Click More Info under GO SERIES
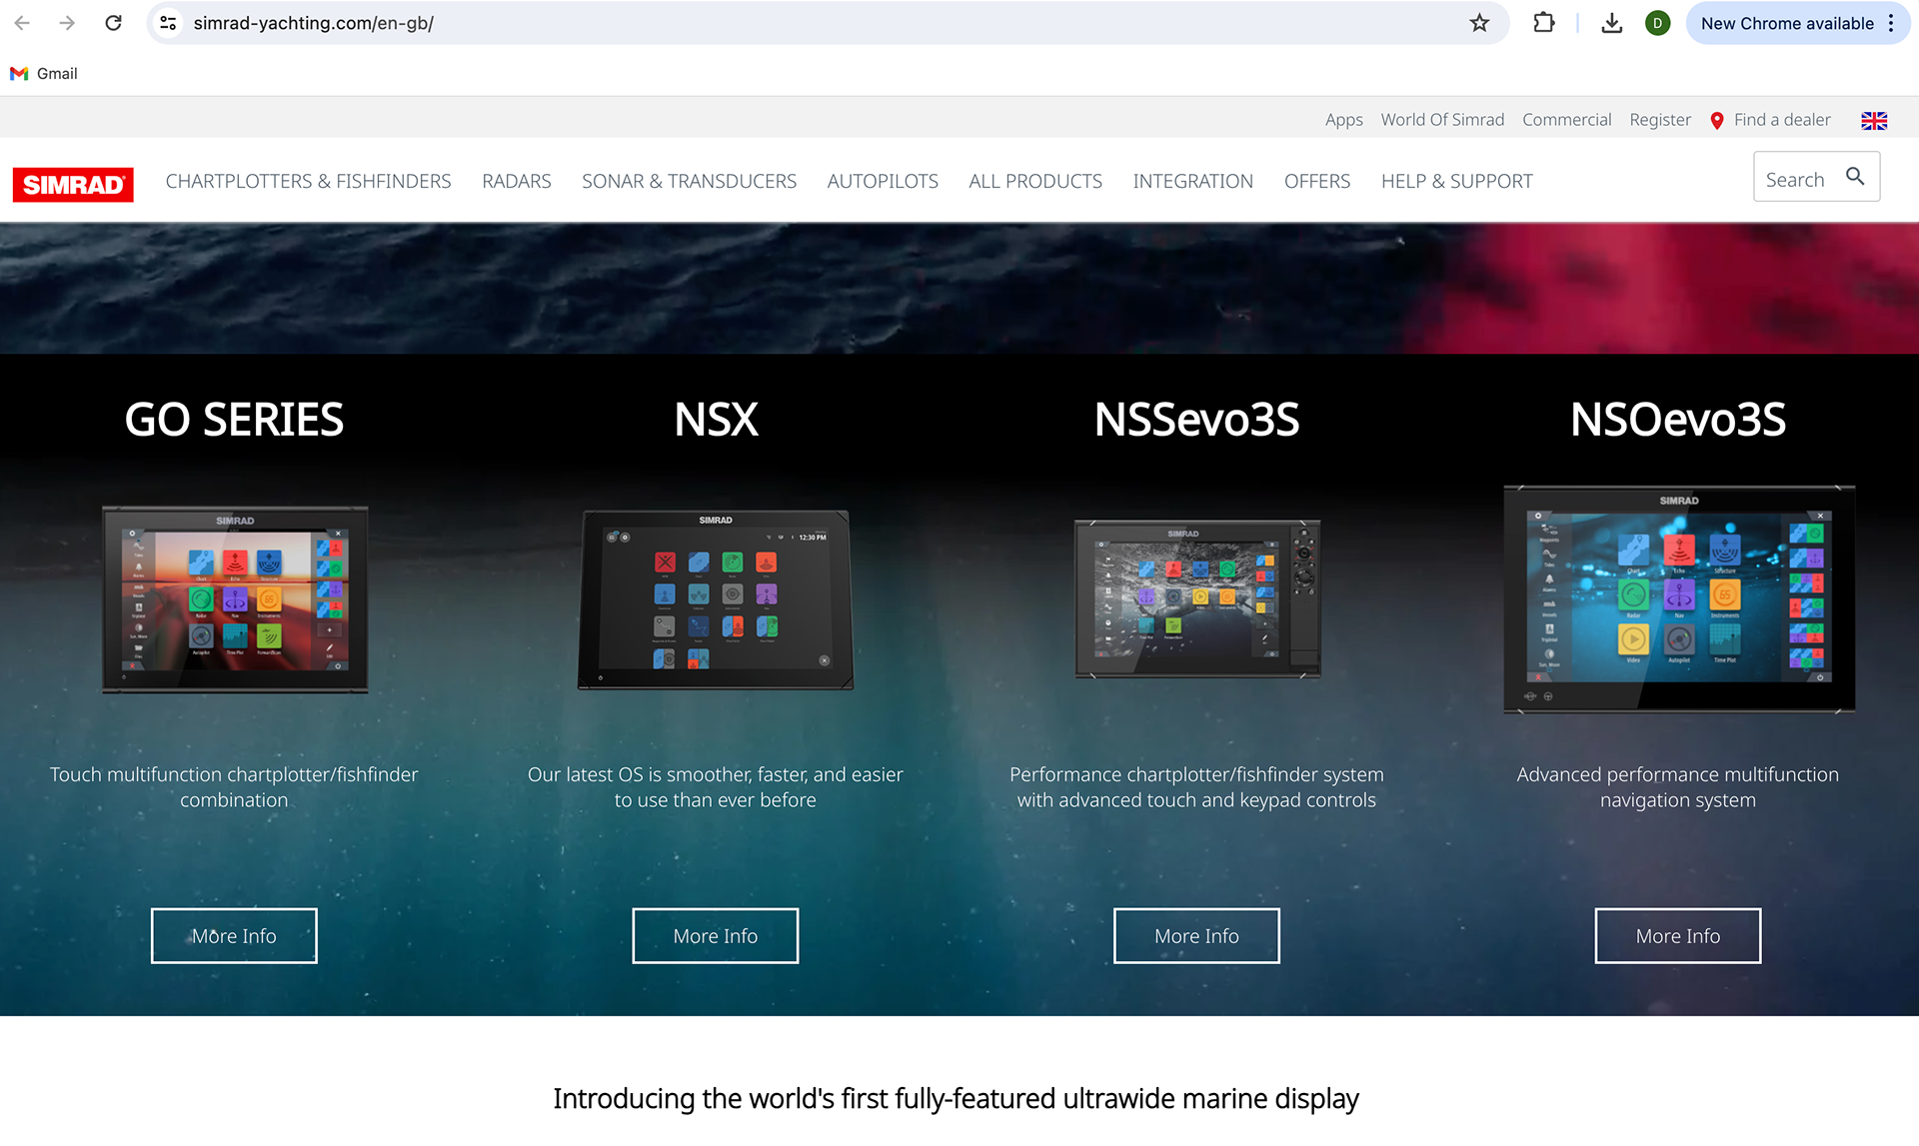 [234, 936]
